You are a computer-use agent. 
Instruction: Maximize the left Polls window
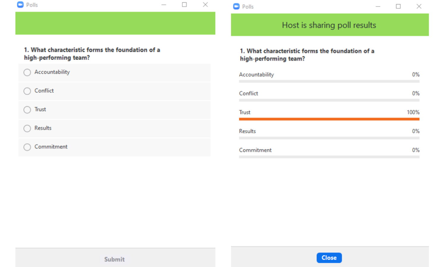(184, 5)
